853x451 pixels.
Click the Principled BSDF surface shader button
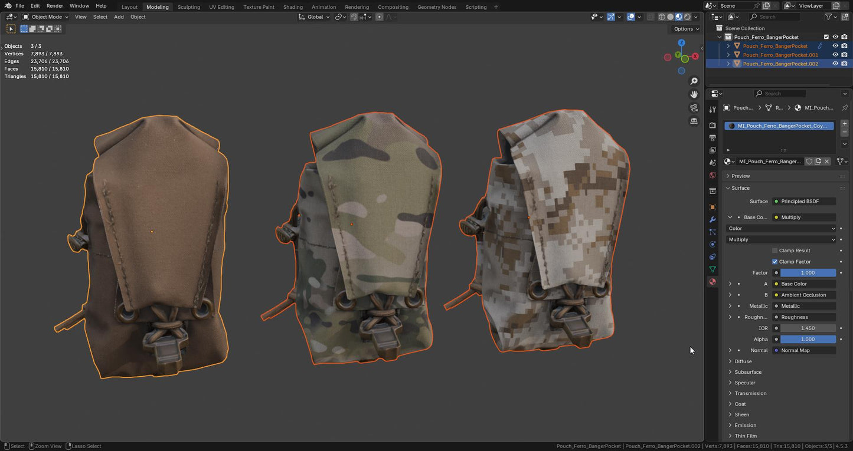804,202
